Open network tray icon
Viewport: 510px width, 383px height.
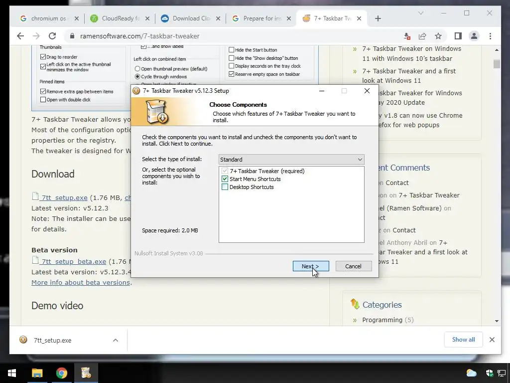[x=501, y=373]
